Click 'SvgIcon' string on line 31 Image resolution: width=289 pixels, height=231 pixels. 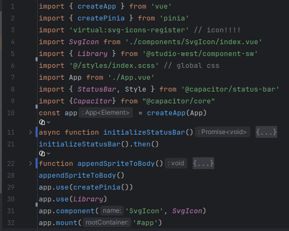(144, 211)
